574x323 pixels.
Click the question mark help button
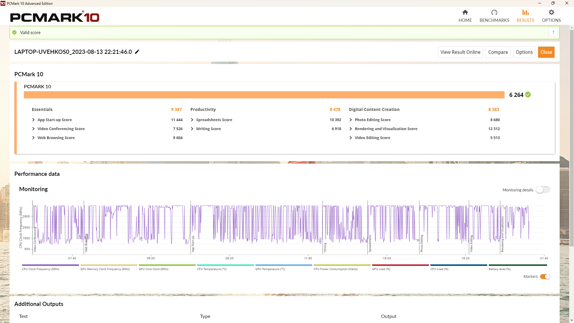553,32
